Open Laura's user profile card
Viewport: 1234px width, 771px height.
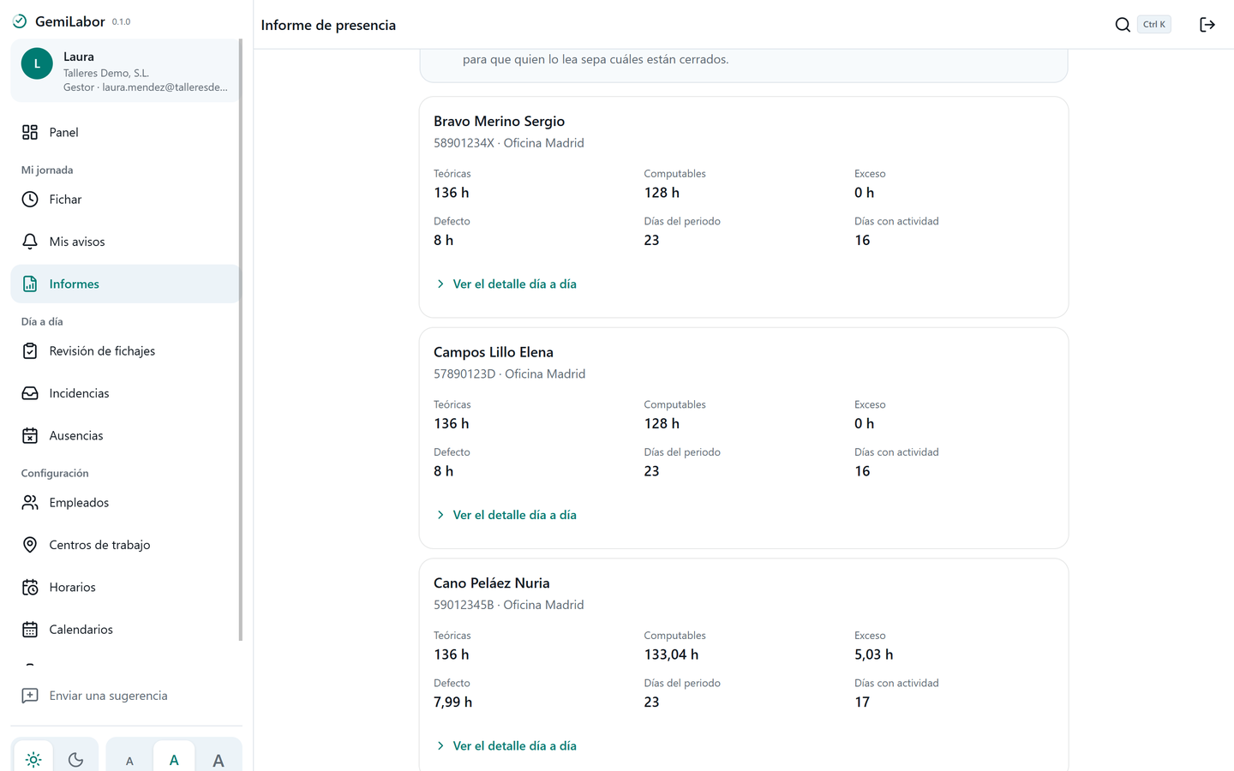[x=125, y=70]
